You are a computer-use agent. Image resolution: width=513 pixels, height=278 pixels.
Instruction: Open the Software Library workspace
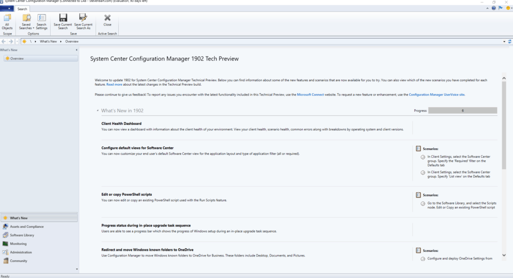click(x=39, y=235)
